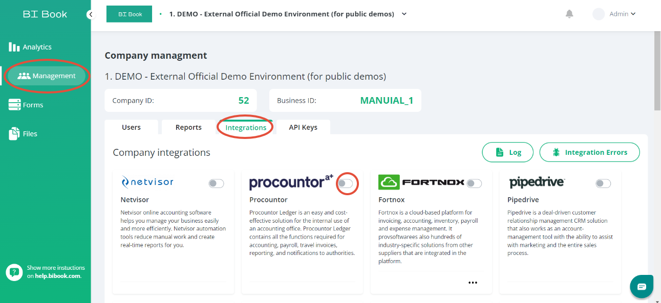Click the Business ID value MANUAL_1
The width and height of the screenshot is (661, 303).
point(387,101)
